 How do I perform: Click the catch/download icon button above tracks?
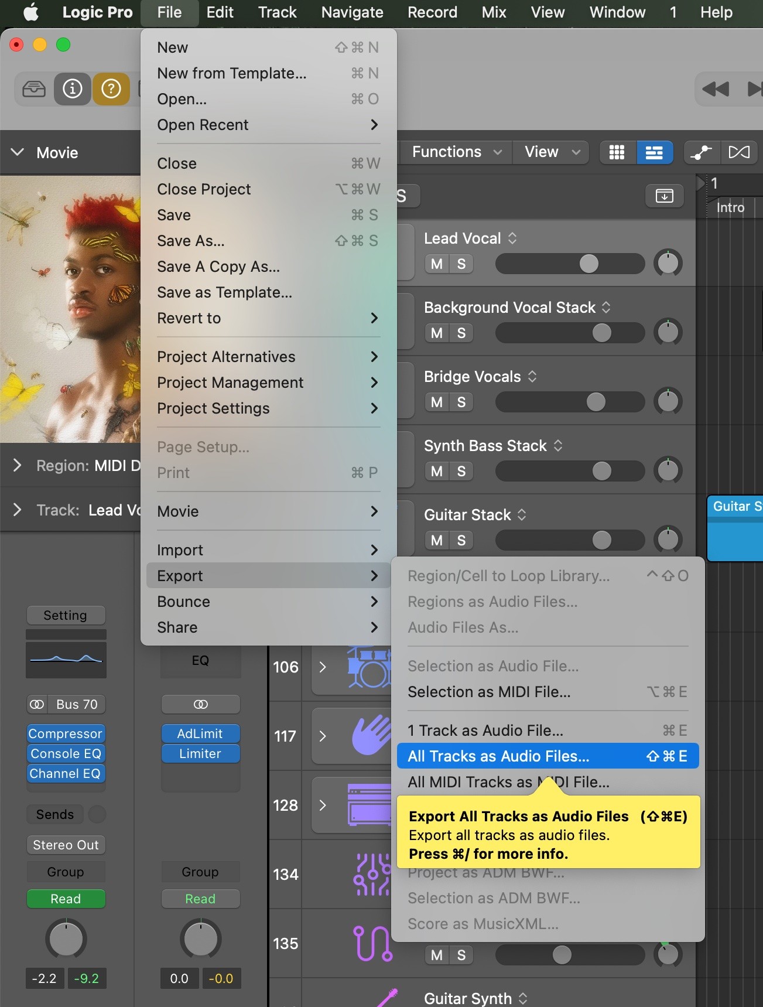point(665,196)
